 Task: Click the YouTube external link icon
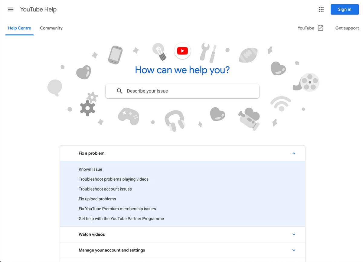[320, 28]
